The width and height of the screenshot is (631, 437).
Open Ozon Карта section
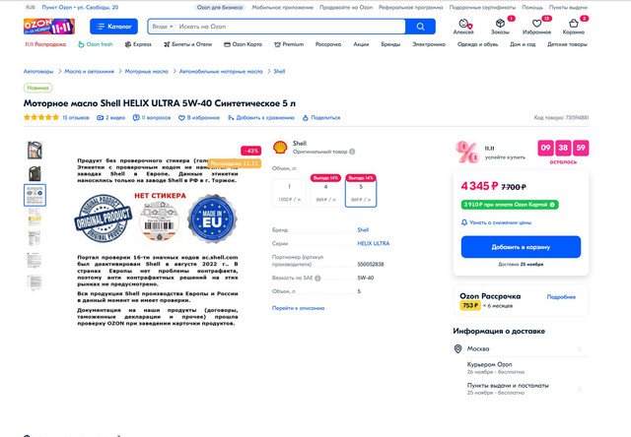(x=244, y=44)
